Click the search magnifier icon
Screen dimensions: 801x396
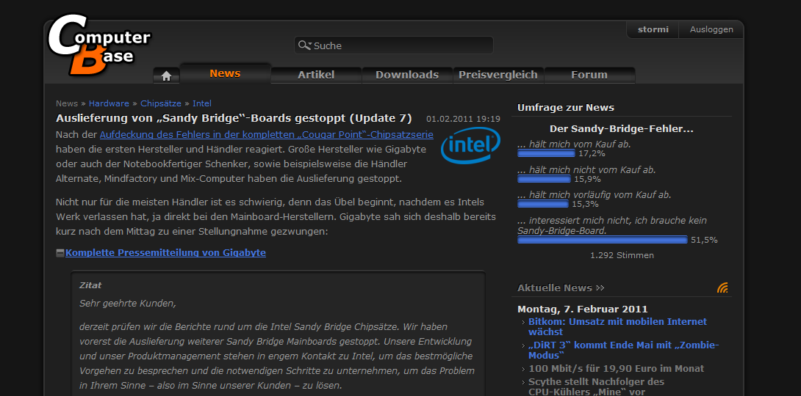click(x=304, y=45)
